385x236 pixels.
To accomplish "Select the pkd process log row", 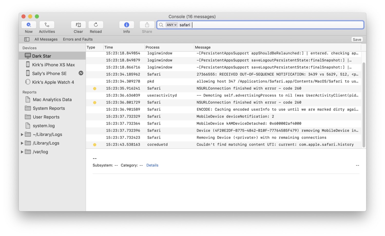I will click(223, 81).
